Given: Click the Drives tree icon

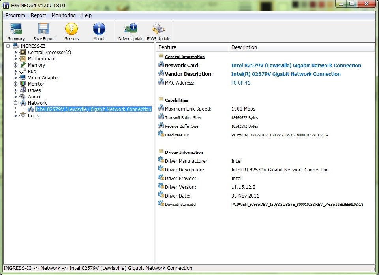Looking at the screenshot, I should (23, 90).
